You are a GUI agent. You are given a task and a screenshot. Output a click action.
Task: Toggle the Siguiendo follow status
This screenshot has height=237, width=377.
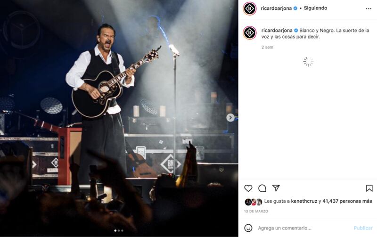(315, 8)
